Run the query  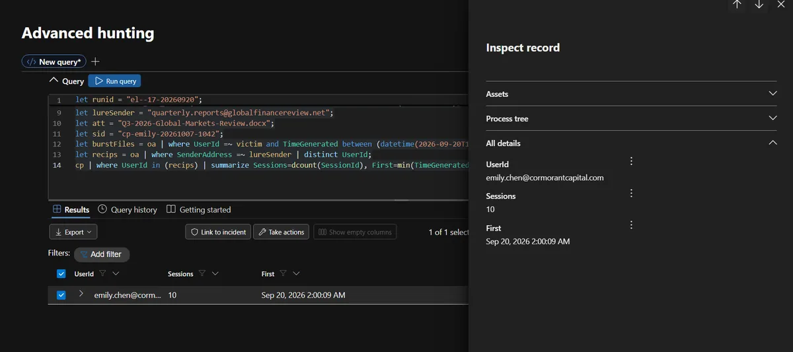tap(114, 81)
